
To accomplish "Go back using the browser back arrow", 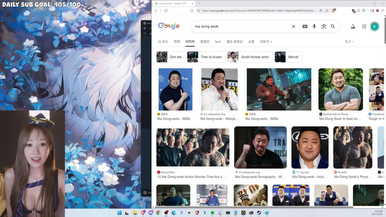I will point(155,11).
